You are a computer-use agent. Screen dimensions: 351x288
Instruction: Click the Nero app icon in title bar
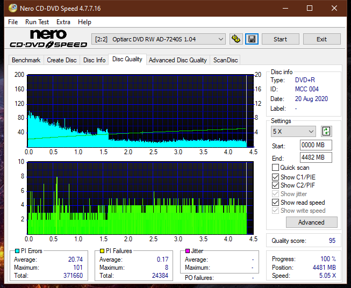13,8
